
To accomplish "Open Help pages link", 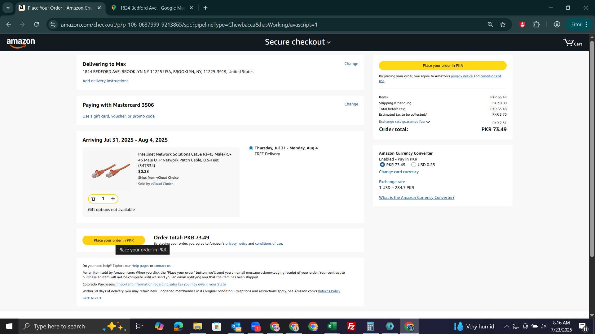I will (140, 266).
